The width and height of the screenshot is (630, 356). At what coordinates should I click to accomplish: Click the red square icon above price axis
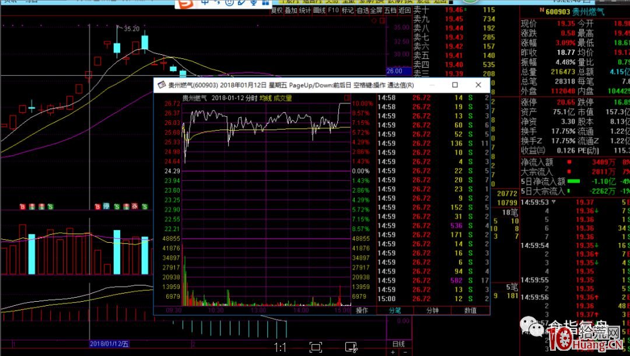[382, 20]
